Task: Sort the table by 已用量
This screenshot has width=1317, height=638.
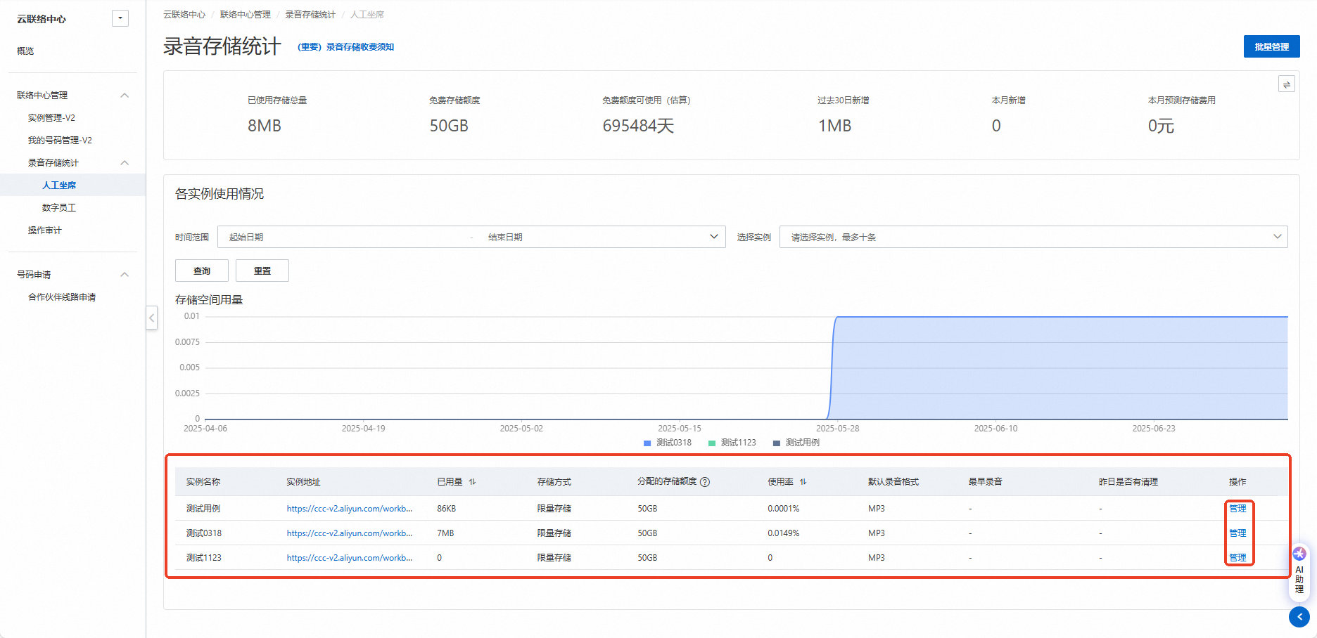Action: pyautogui.click(x=473, y=482)
